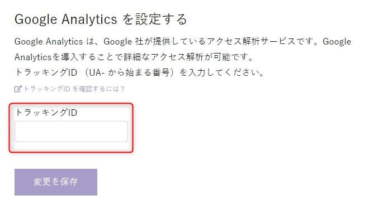Image resolution: width=383 pixels, height=205 pixels.
Task: Click the external link icon beside トラッキングID を確認するには
Action: [x=18, y=89]
